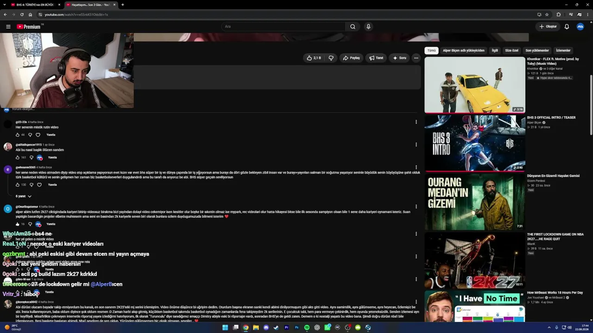Screen dimensions: 593x333
Task: Select the Tümü filter chip
Action: click(x=431, y=50)
